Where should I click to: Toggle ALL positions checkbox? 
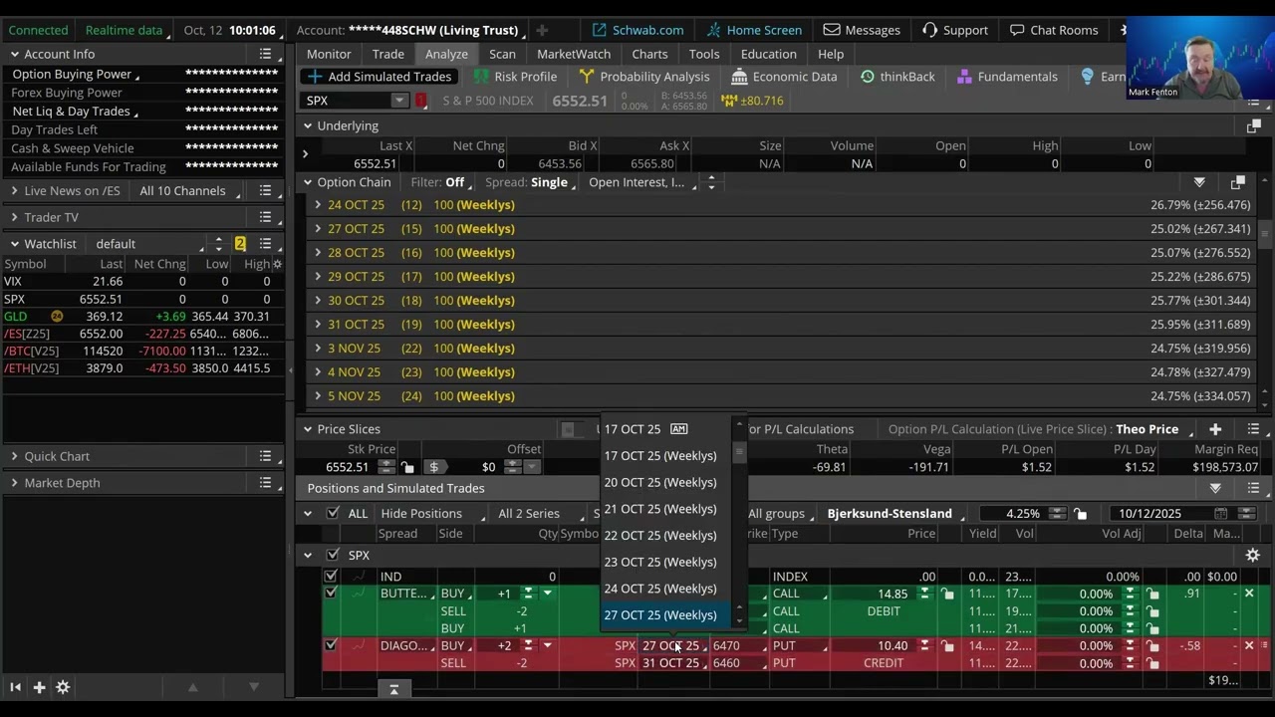(333, 514)
